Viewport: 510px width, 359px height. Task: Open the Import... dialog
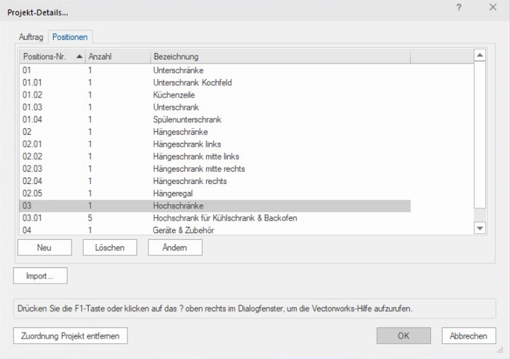(40, 276)
